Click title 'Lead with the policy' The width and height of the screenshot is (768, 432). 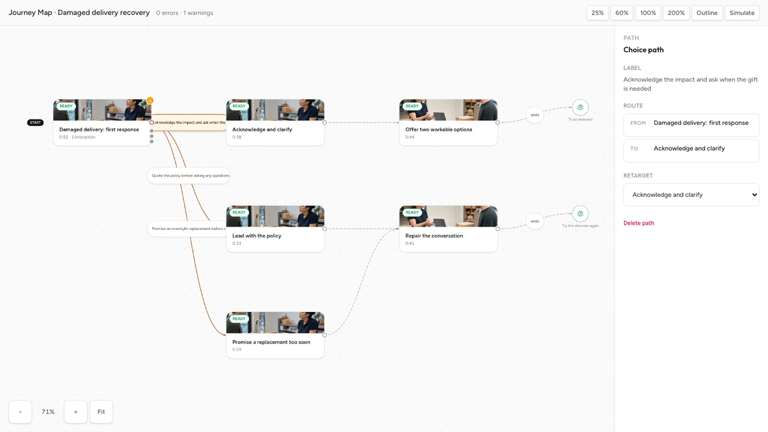(257, 236)
